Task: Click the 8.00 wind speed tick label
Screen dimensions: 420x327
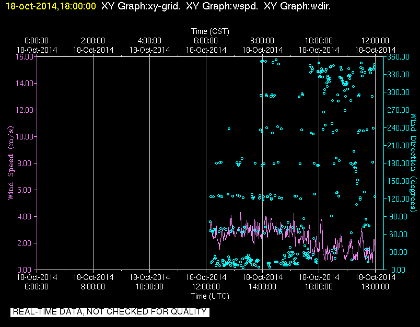Action: pyautogui.click(x=25, y=163)
